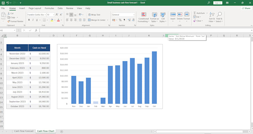The width and height of the screenshot is (253, 134).
Task: Click Merge & Center
Action: [97, 20]
